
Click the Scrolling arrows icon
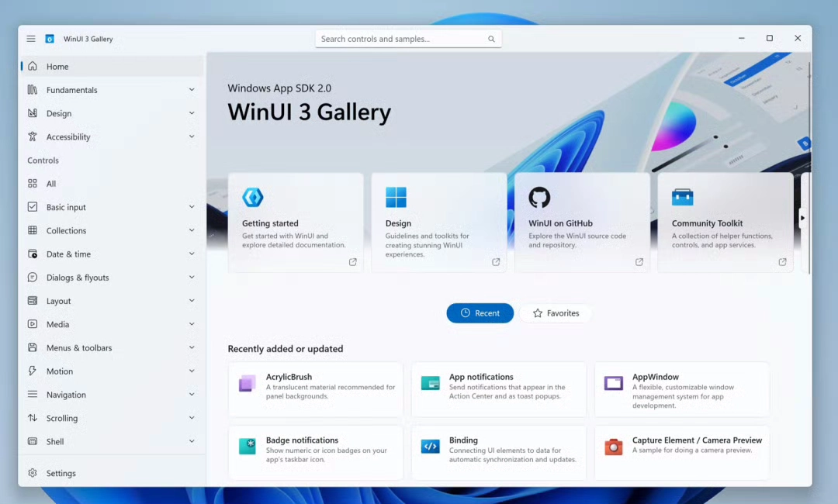[x=33, y=418]
